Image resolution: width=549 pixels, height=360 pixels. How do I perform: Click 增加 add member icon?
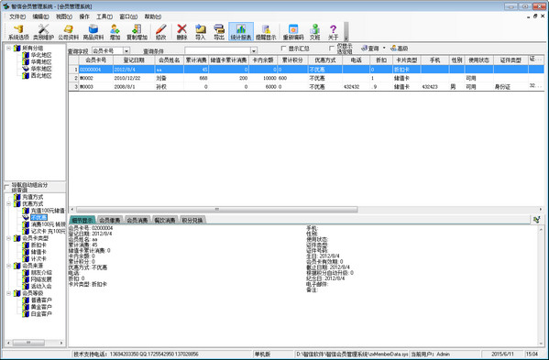[x=115, y=32]
